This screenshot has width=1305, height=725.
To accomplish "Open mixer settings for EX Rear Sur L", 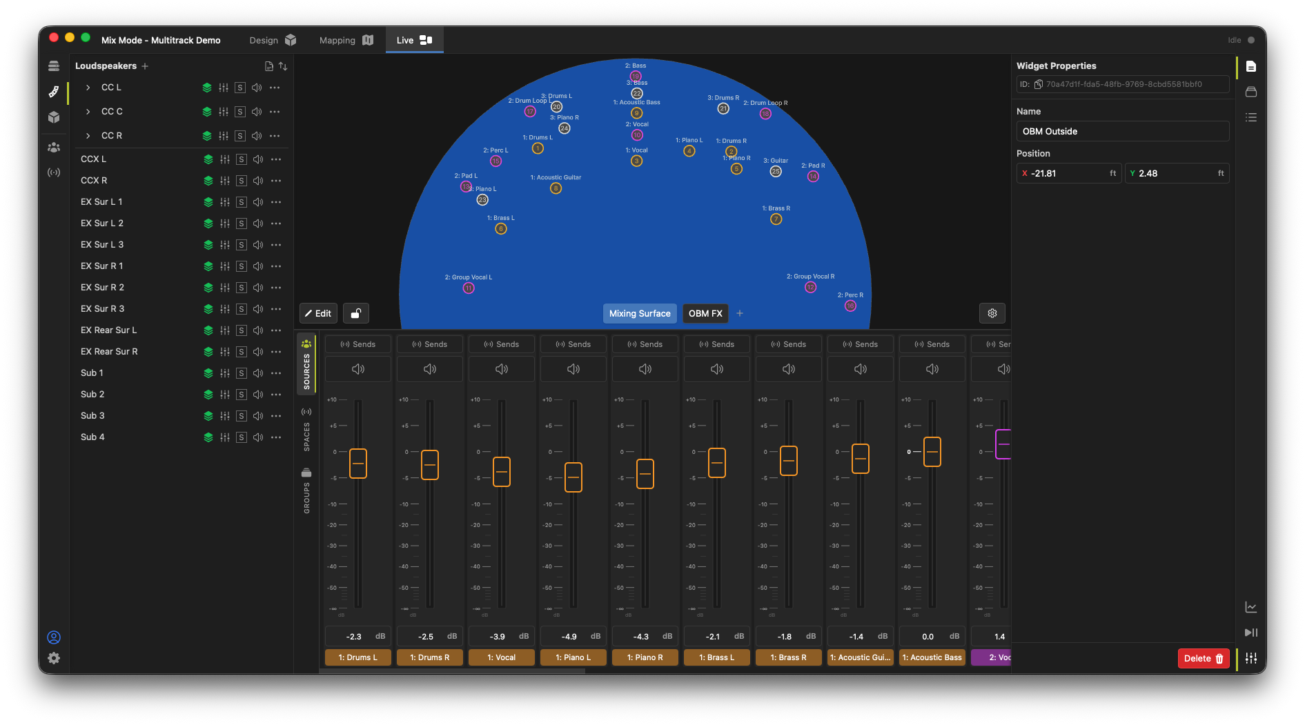I will 225,330.
